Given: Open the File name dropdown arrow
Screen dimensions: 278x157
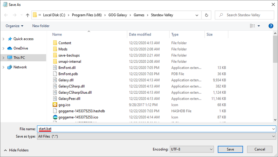Looking at the screenshot, I should [x=273, y=129].
